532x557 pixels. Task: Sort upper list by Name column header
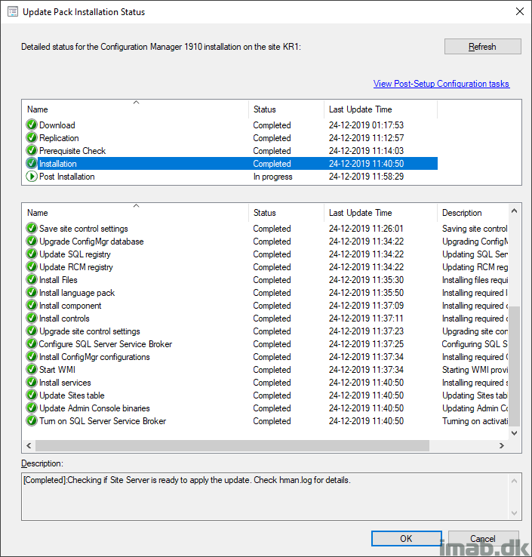(x=136, y=109)
